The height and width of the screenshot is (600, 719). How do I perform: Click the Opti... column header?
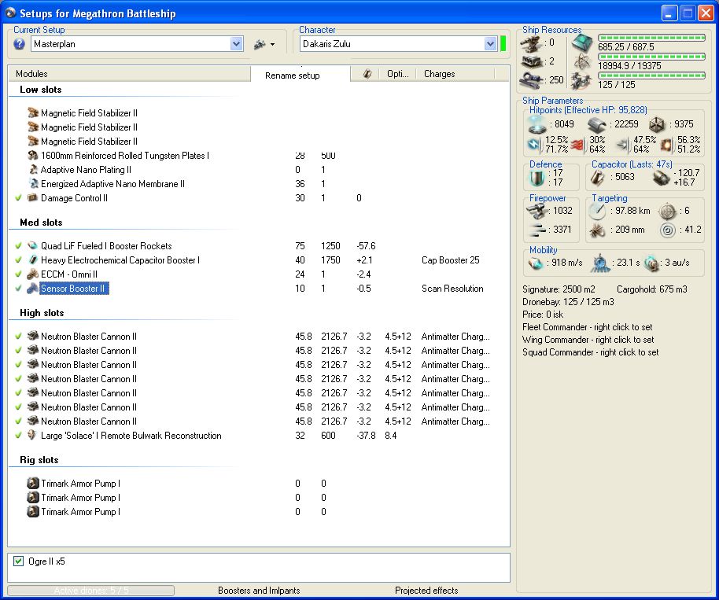pos(397,74)
